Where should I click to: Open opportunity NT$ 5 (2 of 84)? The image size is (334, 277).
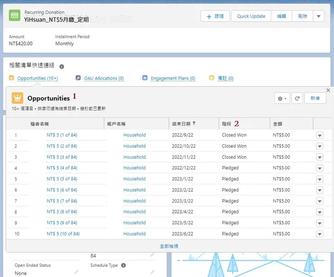62,146
